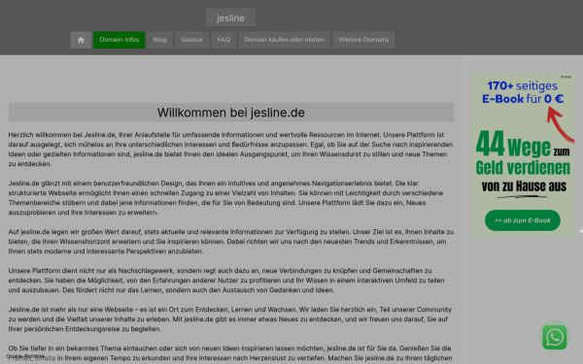
Task: Select Domain kaufen oder mieten
Action: coord(284,40)
